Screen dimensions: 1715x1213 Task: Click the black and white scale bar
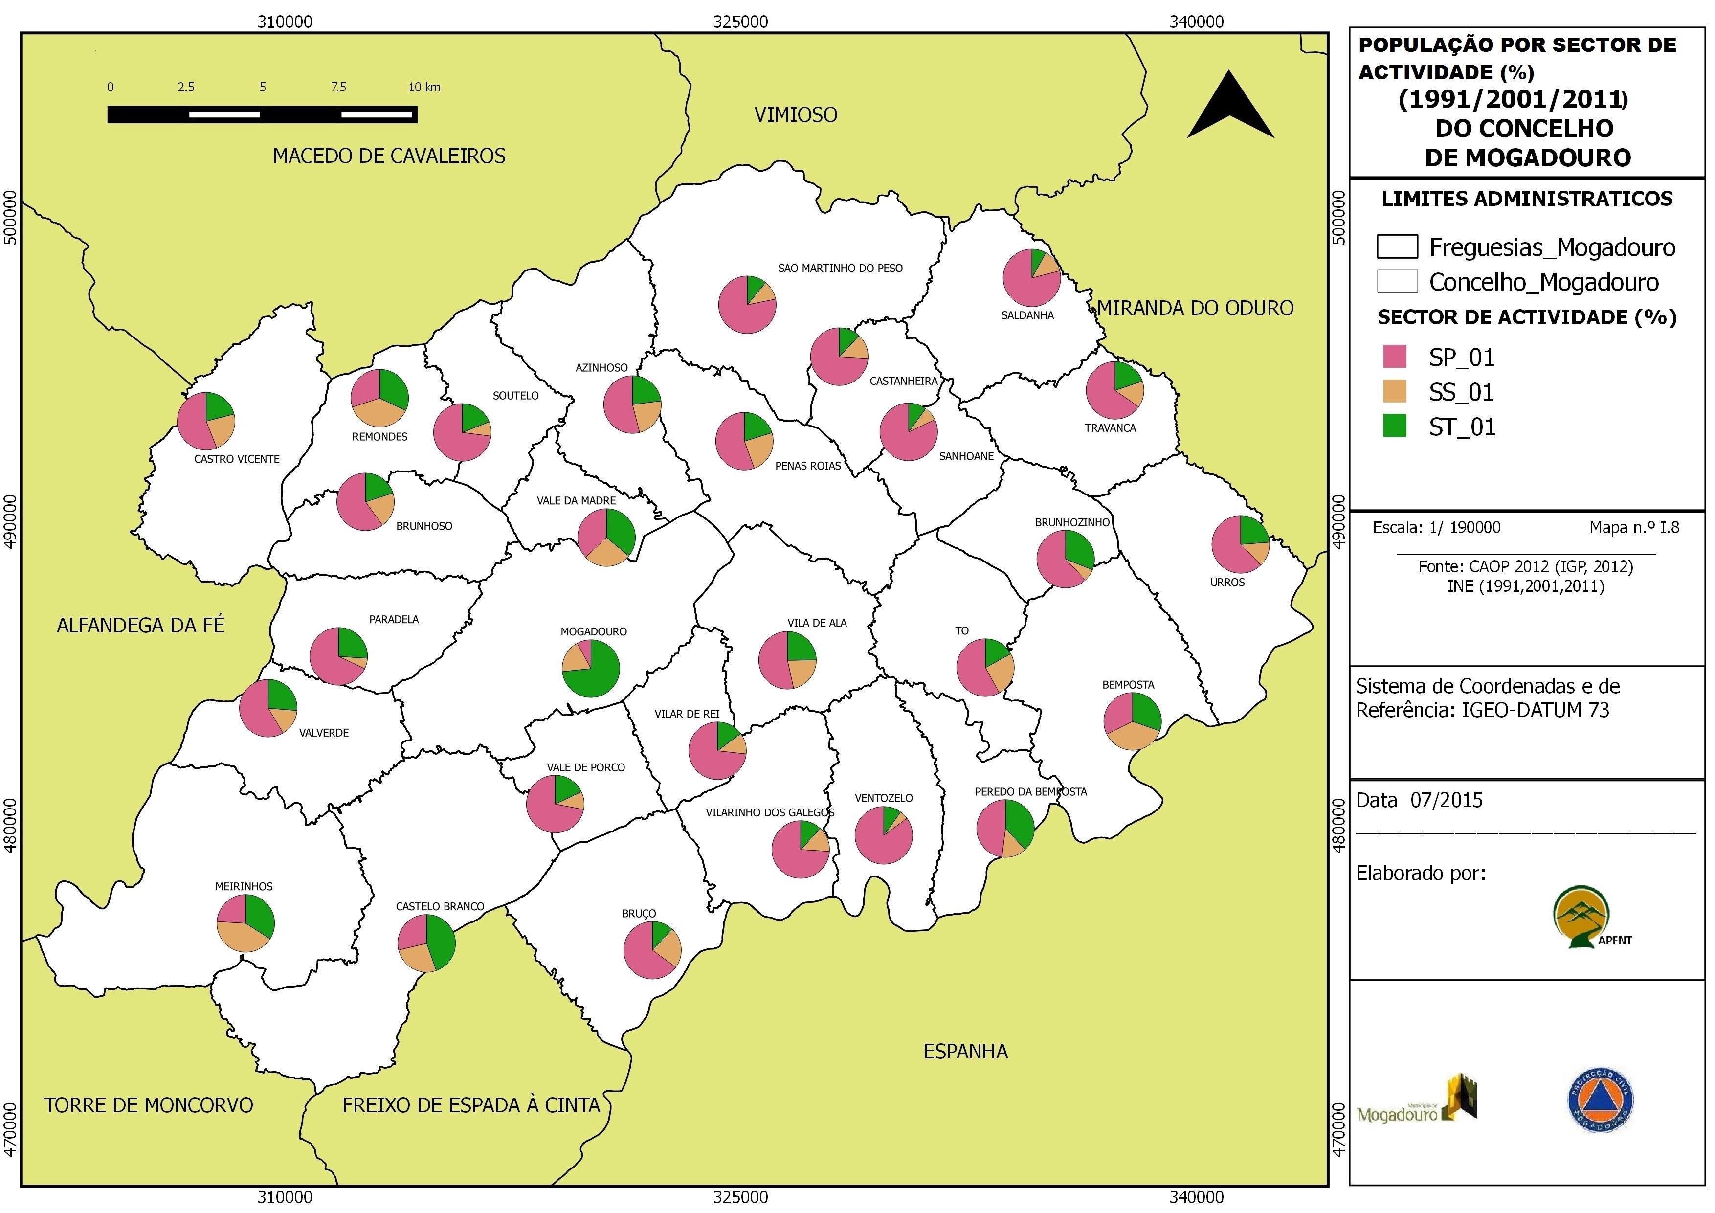(x=262, y=114)
